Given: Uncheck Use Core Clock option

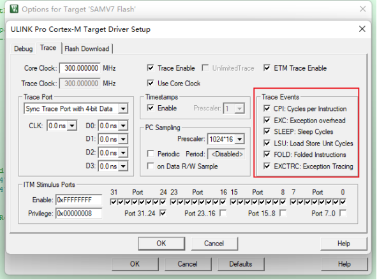Looking at the screenshot, I should (x=151, y=84).
